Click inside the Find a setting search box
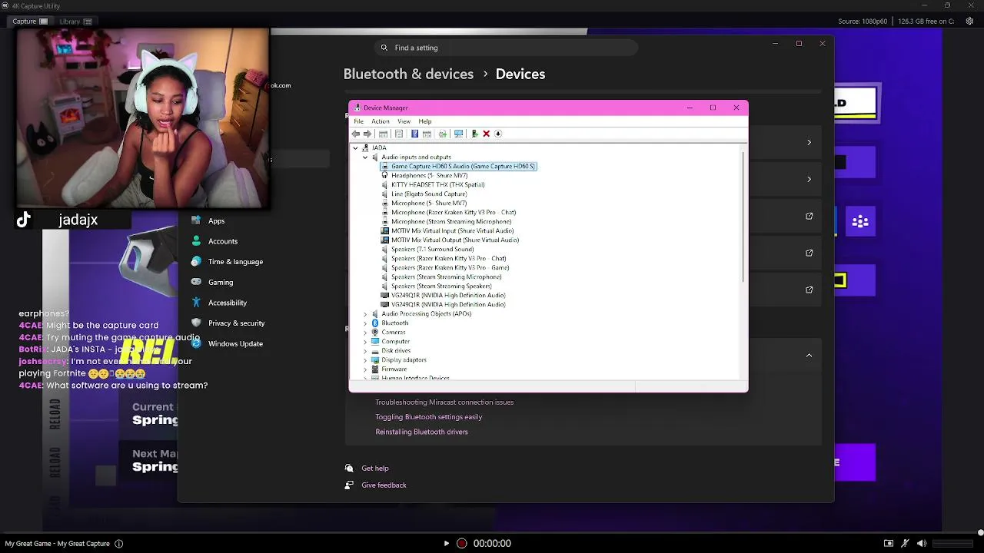The image size is (984, 553). point(506,48)
